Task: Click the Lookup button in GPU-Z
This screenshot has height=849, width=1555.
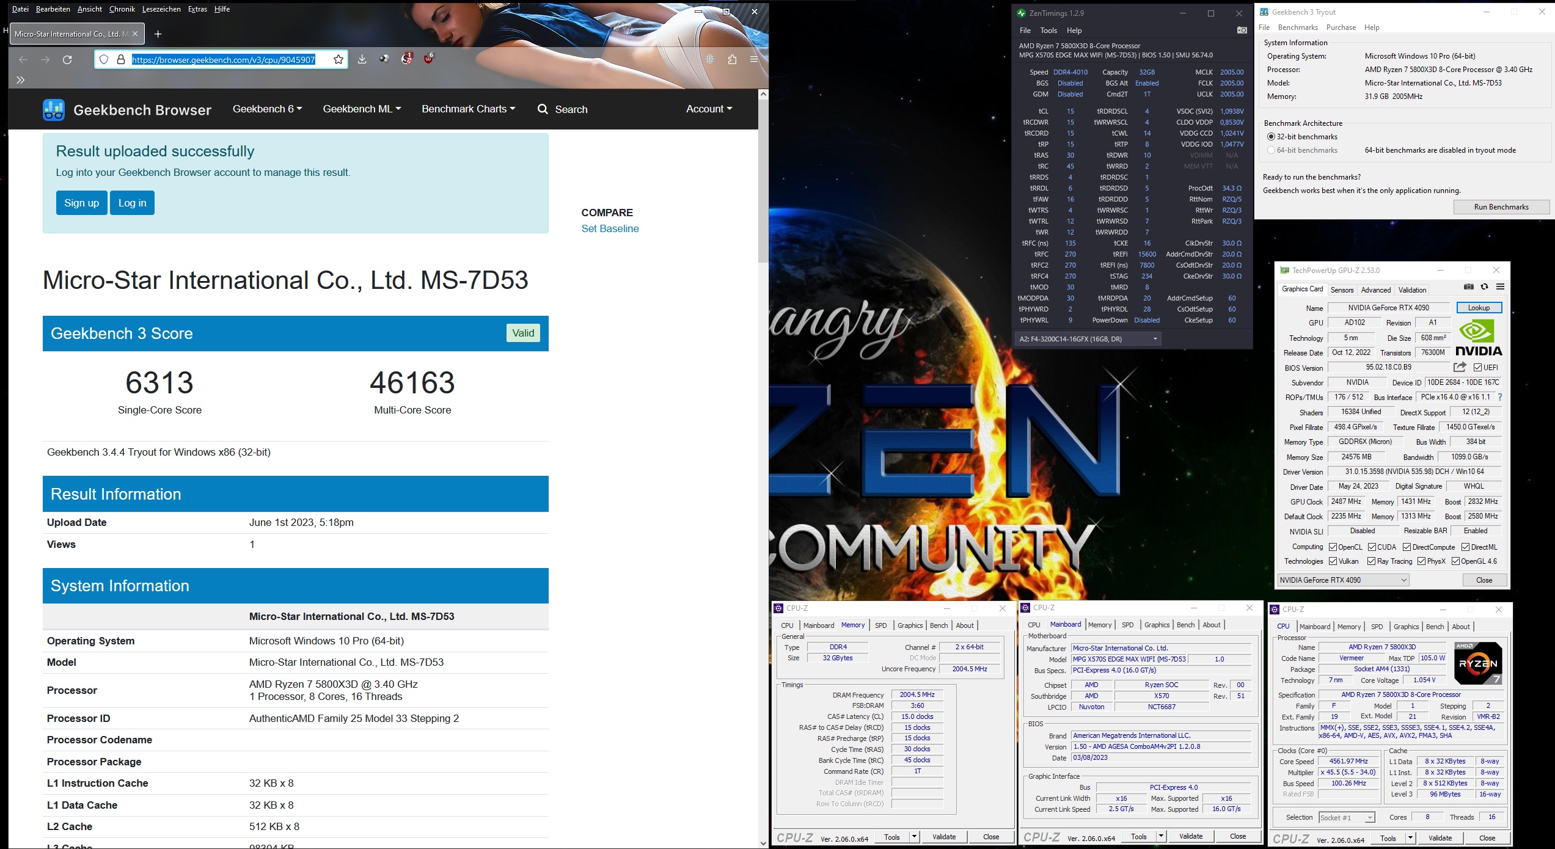Action: click(x=1479, y=308)
